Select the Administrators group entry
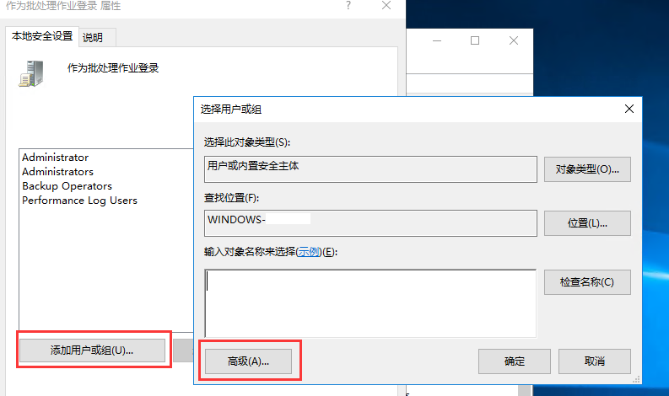The image size is (669, 396). [x=57, y=172]
